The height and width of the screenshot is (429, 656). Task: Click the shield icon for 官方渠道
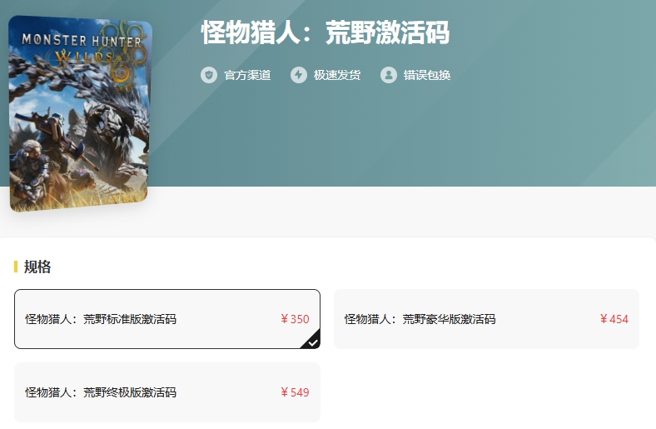click(x=209, y=75)
